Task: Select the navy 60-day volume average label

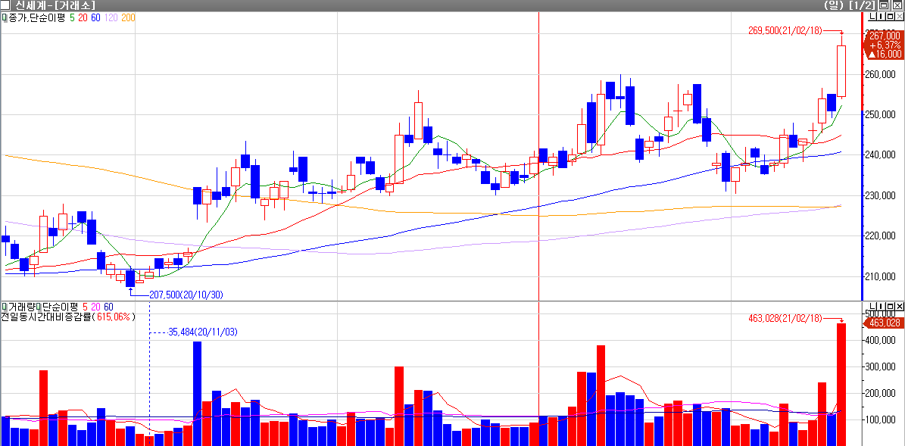Action: click(108, 307)
